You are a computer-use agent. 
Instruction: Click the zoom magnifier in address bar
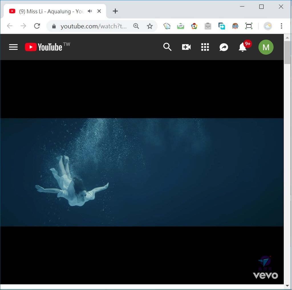136,26
